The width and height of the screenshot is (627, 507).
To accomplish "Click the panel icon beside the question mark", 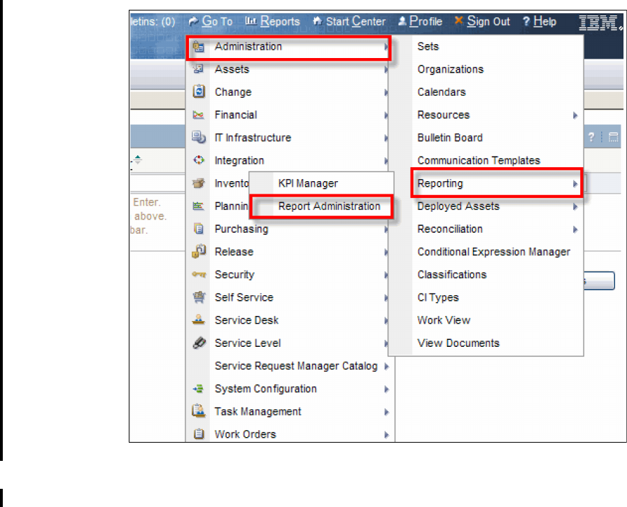I will 613,138.
